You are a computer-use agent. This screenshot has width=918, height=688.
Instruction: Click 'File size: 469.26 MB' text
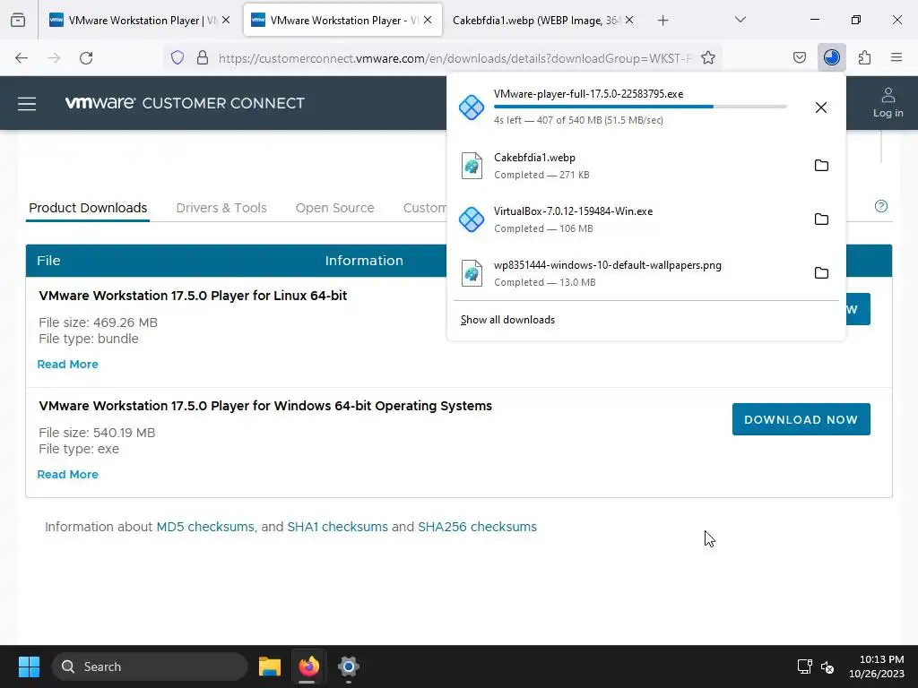pos(99,322)
